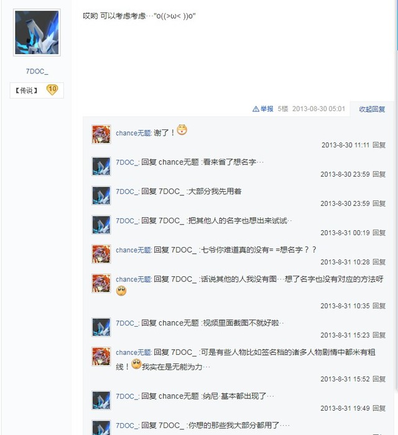Open the 7DOC_ username link under avatar
Image resolution: width=398 pixels, height=435 pixels.
pyautogui.click(x=37, y=72)
